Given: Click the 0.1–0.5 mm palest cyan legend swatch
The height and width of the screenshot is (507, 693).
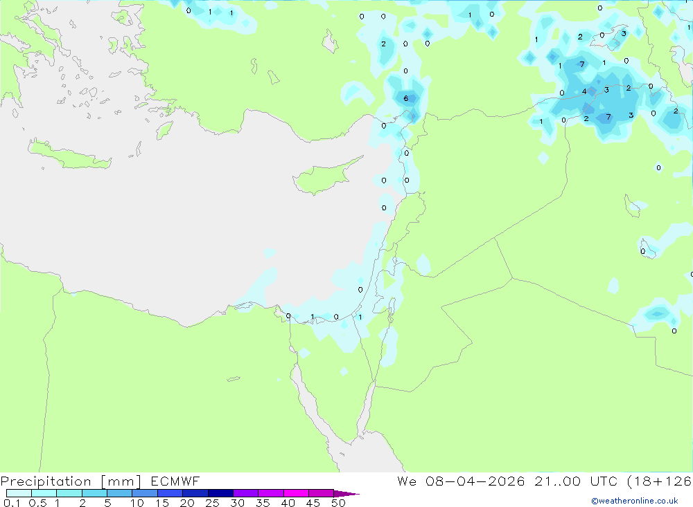Looking at the screenshot, I should coord(19,493).
